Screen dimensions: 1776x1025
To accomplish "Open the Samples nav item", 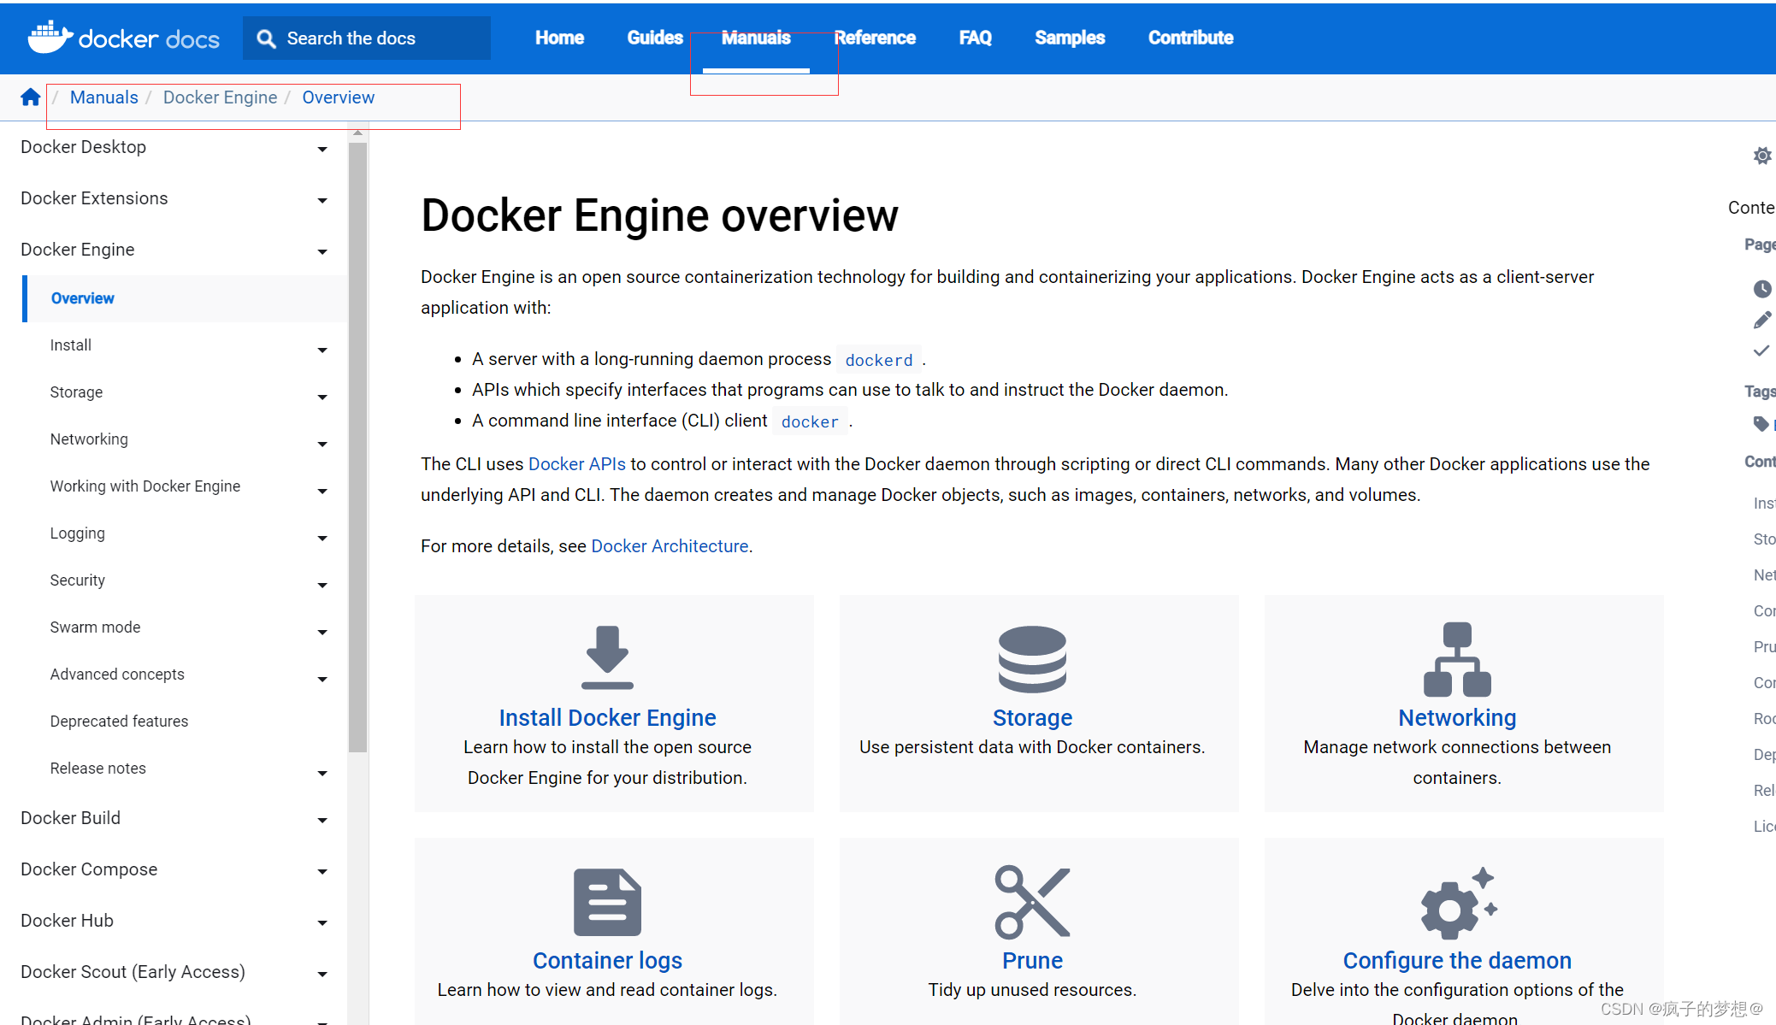I will pyautogui.click(x=1070, y=38).
